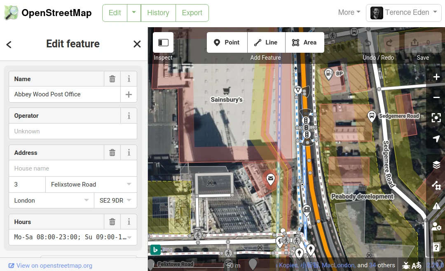Show info for the Hours field
Image resolution: width=445 pixels, height=271 pixels.
click(x=129, y=222)
